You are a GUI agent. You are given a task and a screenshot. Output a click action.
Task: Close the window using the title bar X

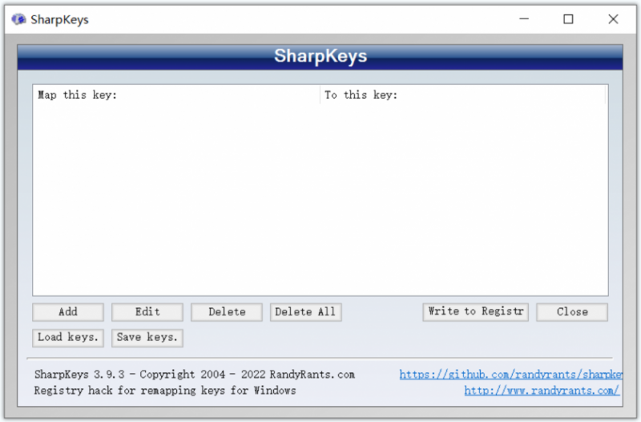tap(613, 19)
